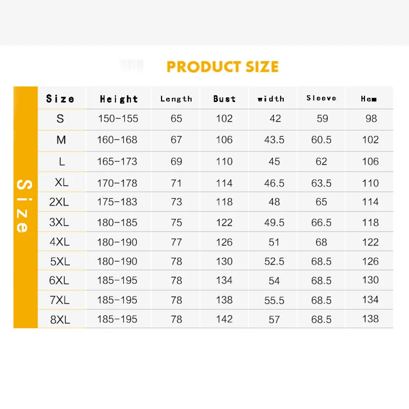Select the Length column header
This screenshot has width=409, height=409.
point(176,99)
